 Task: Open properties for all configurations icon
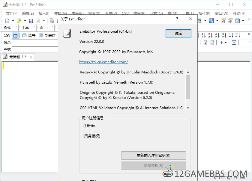click(230, 21)
